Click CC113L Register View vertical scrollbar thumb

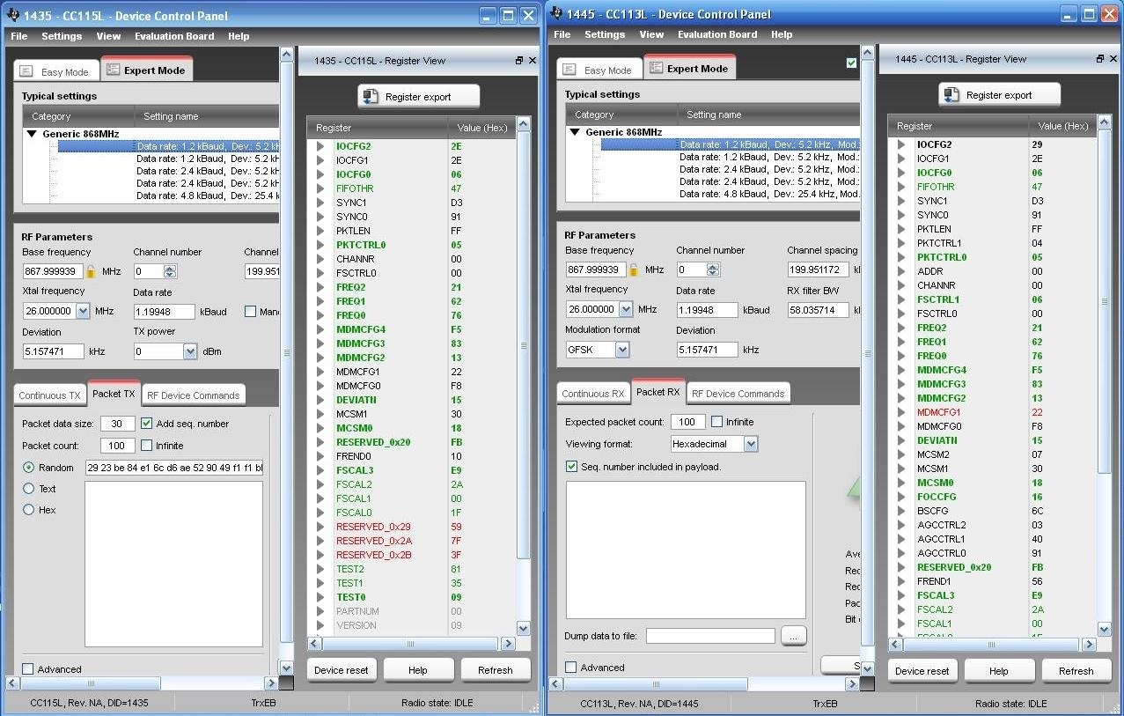(1104, 301)
